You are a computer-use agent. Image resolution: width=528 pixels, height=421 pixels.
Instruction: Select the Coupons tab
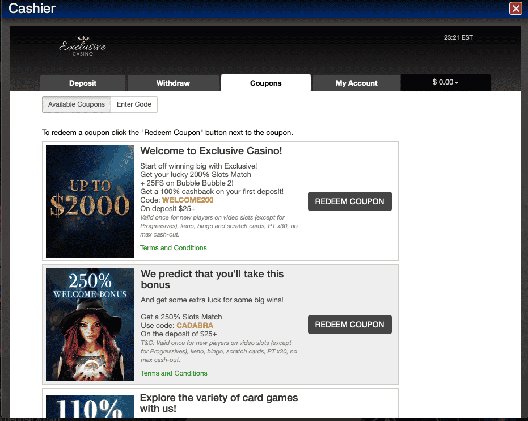265,83
